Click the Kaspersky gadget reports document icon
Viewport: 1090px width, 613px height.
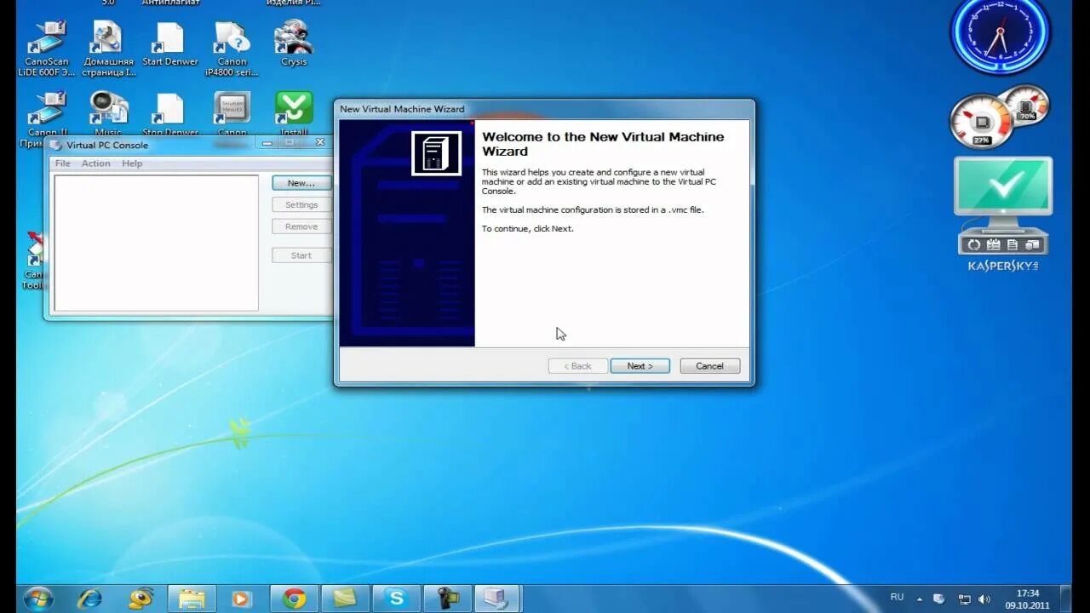point(1013,245)
